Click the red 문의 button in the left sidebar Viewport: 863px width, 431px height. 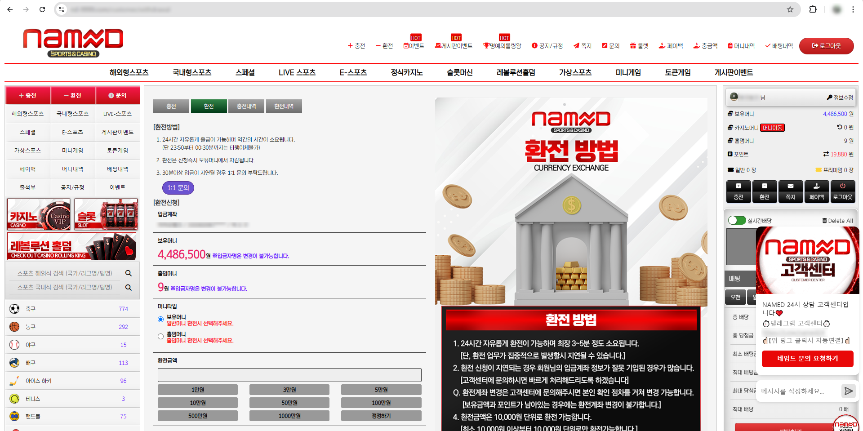(117, 95)
